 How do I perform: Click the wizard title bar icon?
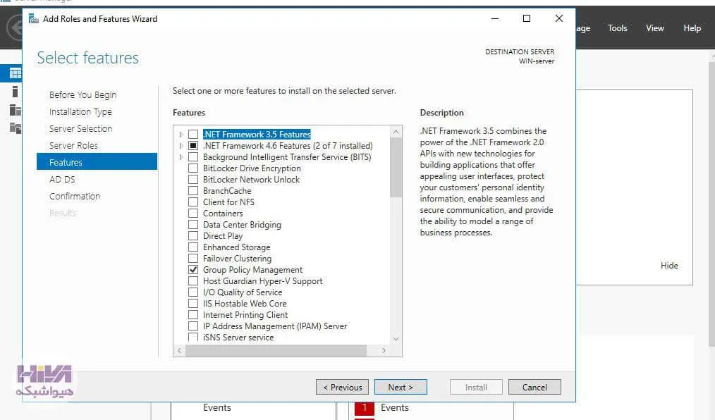pyautogui.click(x=33, y=19)
